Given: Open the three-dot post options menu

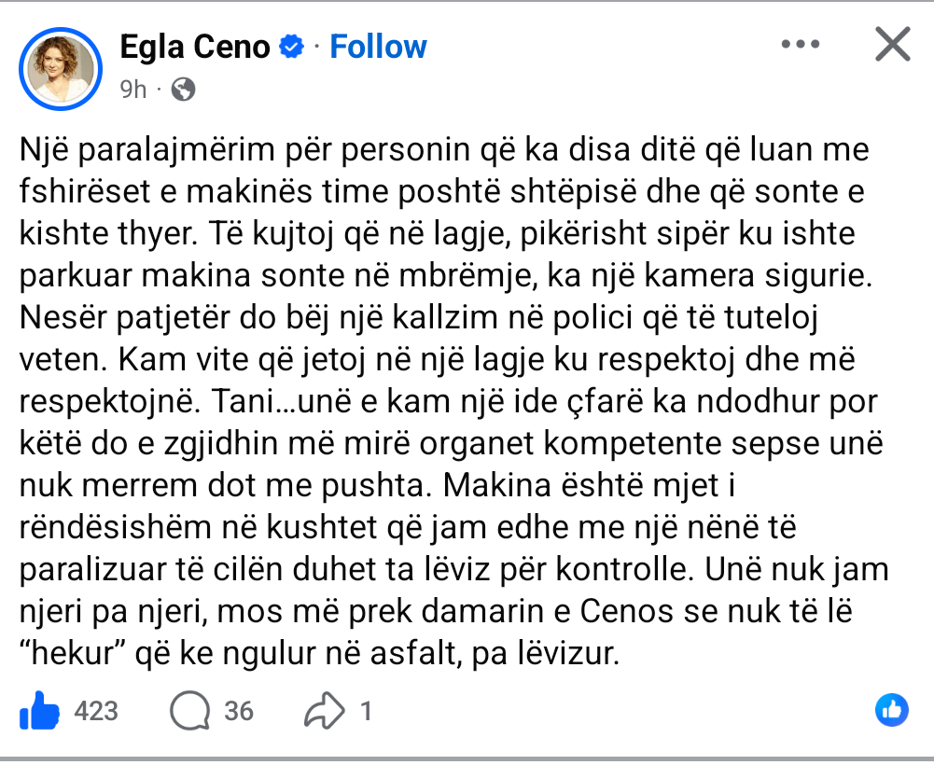Looking at the screenshot, I should click(800, 45).
